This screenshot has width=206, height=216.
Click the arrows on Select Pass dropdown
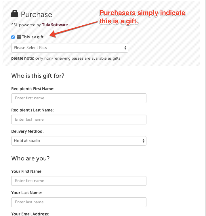125,48
